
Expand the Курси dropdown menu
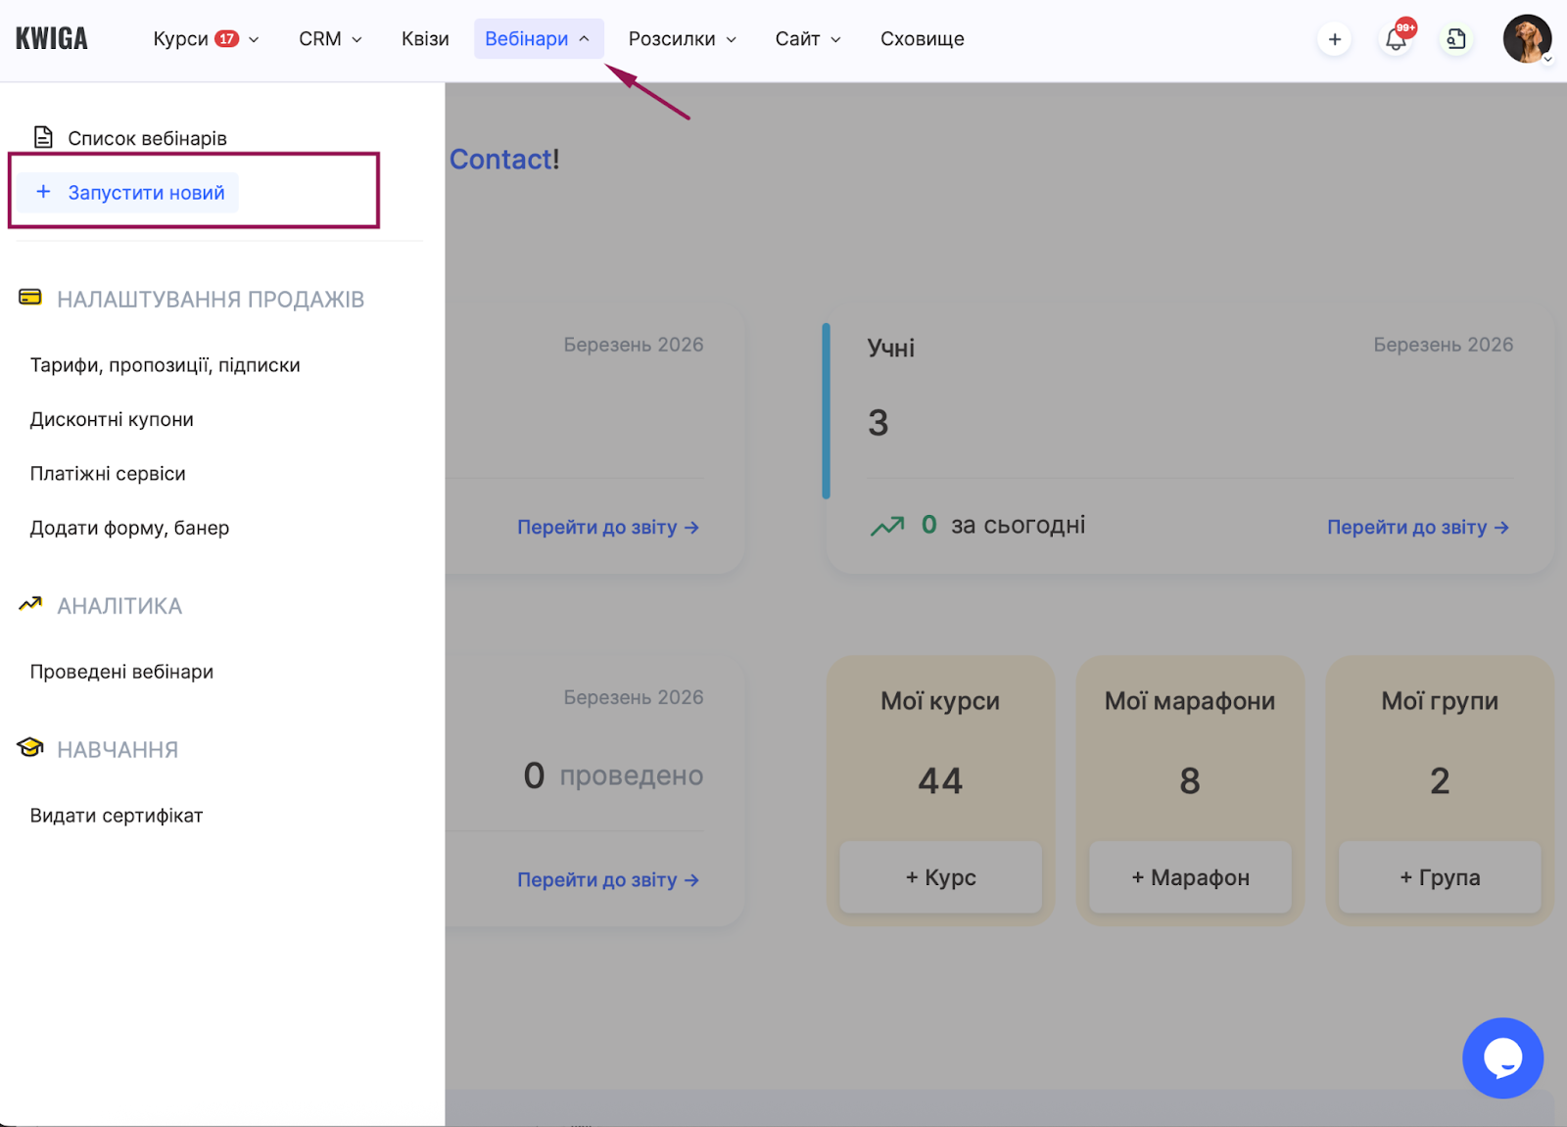(x=206, y=39)
